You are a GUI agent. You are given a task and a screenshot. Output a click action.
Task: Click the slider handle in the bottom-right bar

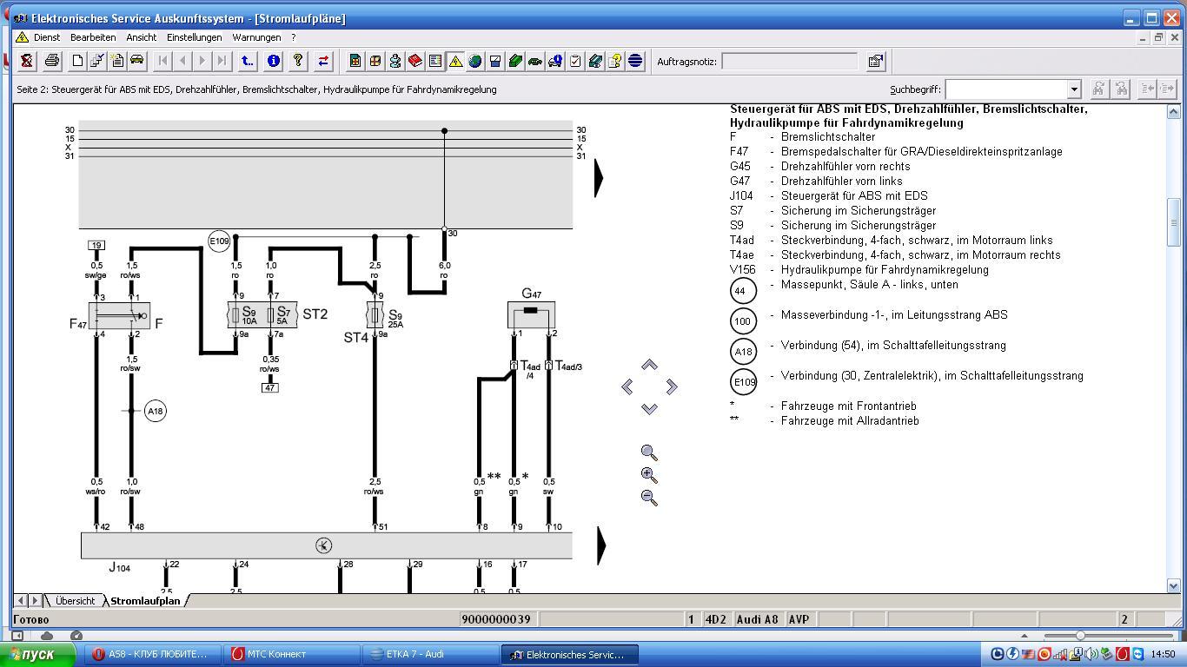(x=1080, y=636)
